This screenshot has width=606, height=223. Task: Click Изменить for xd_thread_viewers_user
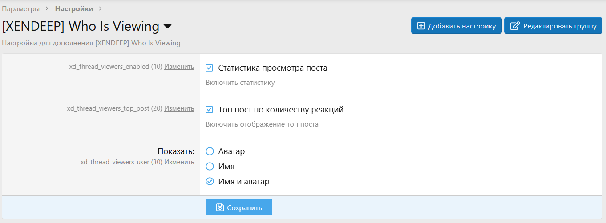coord(179,162)
